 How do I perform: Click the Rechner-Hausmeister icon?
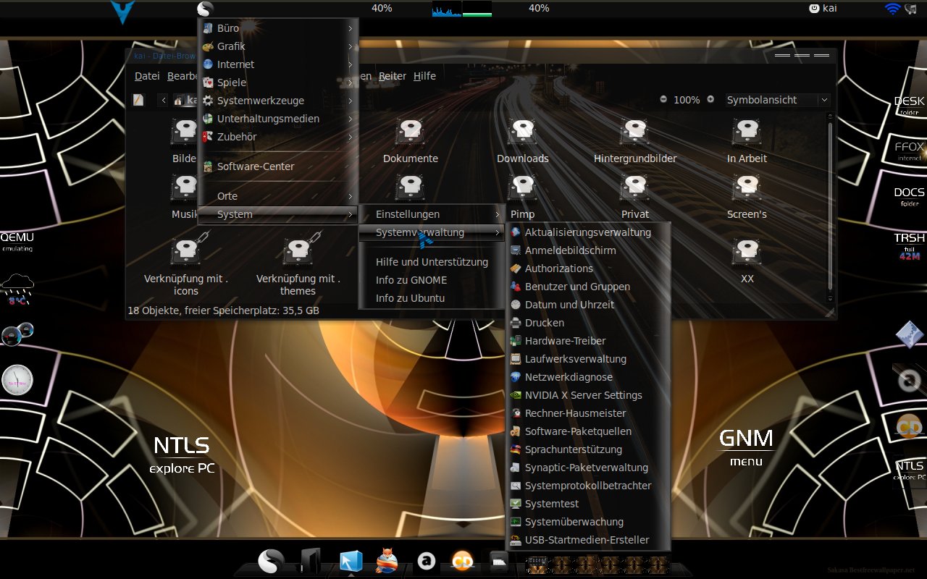[516, 413]
